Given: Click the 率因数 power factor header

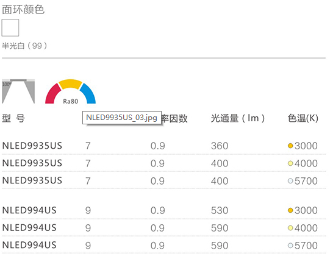Looking at the screenshot, I should [x=174, y=118].
